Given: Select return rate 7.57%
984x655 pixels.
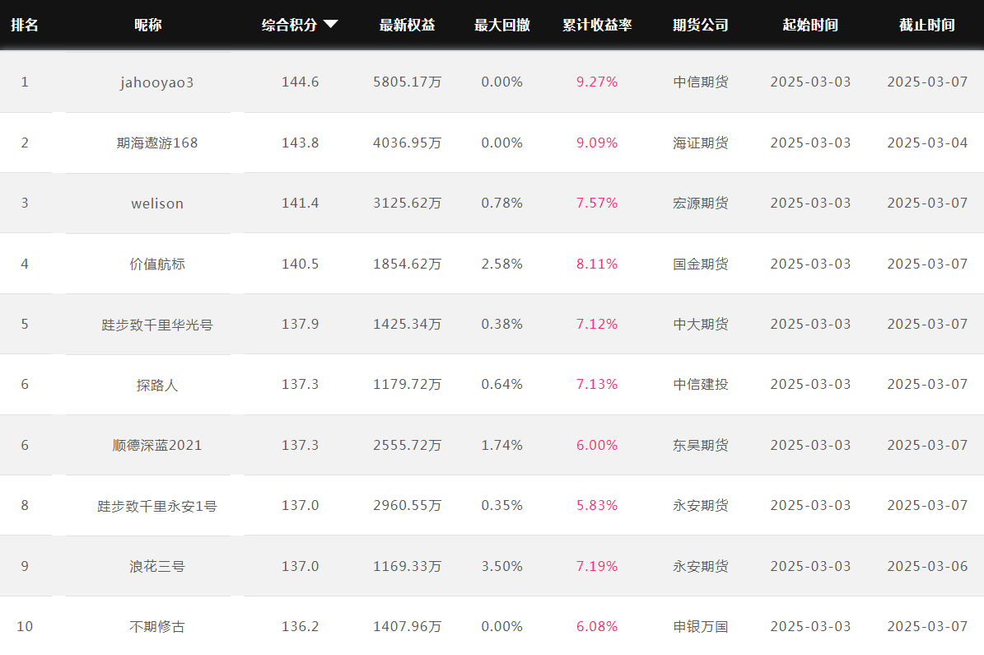Looking at the screenshot, I should (597, 204).
